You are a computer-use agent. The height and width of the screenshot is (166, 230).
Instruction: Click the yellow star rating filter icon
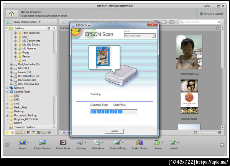coord(18,133)
